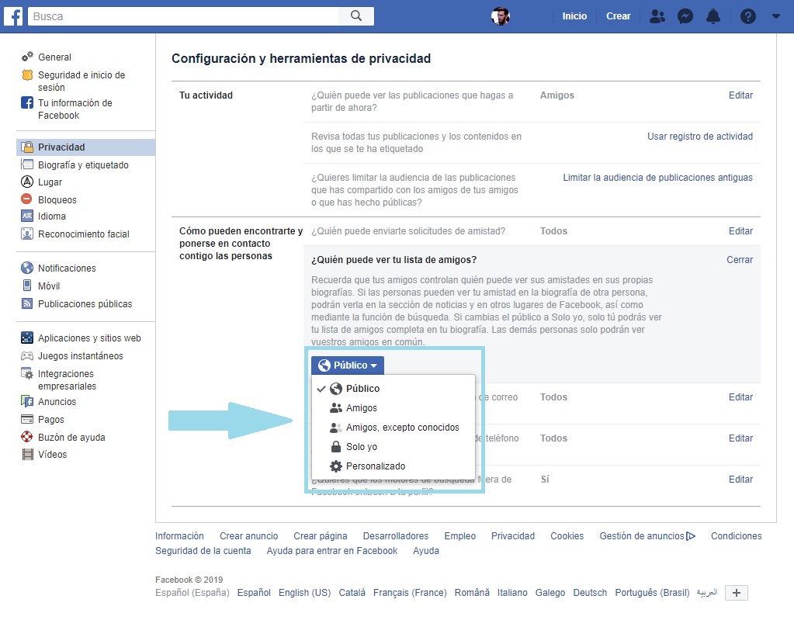Click Reconocimiento facial icon
The image size is (794, 620).
tap(27, 234)
